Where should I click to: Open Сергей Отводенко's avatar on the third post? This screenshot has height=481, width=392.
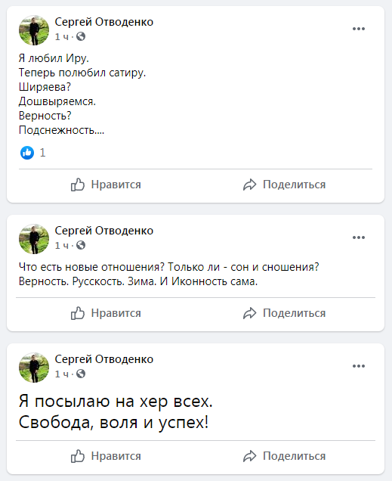pos(34,368)
